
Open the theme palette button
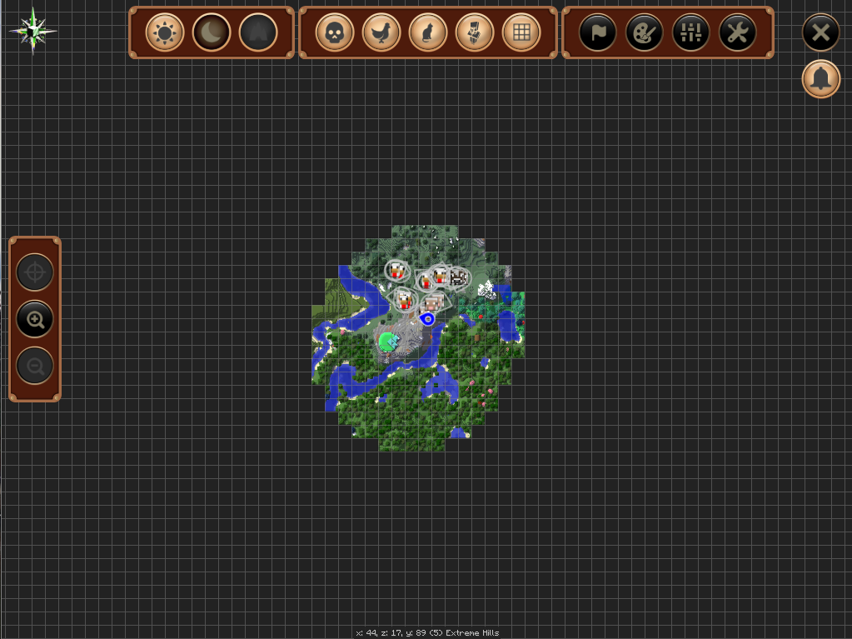click(645, 32)
